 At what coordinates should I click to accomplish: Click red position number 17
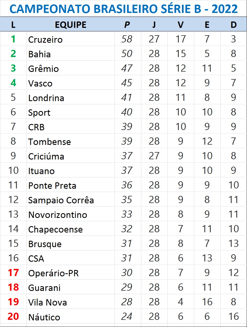pyautogui.click(x=13, y=272)
